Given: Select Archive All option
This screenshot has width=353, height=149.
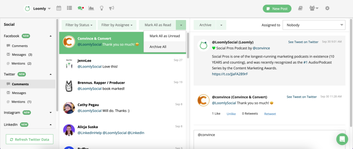Looking at the screenshot, I should [165, 47].
